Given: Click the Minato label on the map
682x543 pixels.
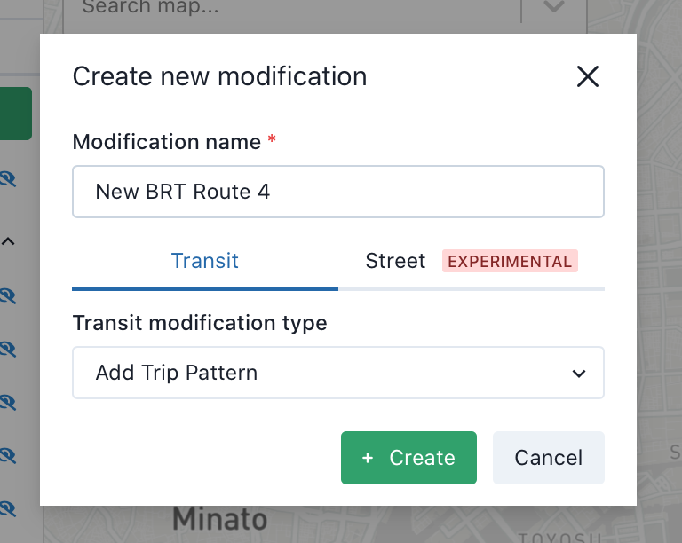Looking at the screenshot, I should coord(219,519).
